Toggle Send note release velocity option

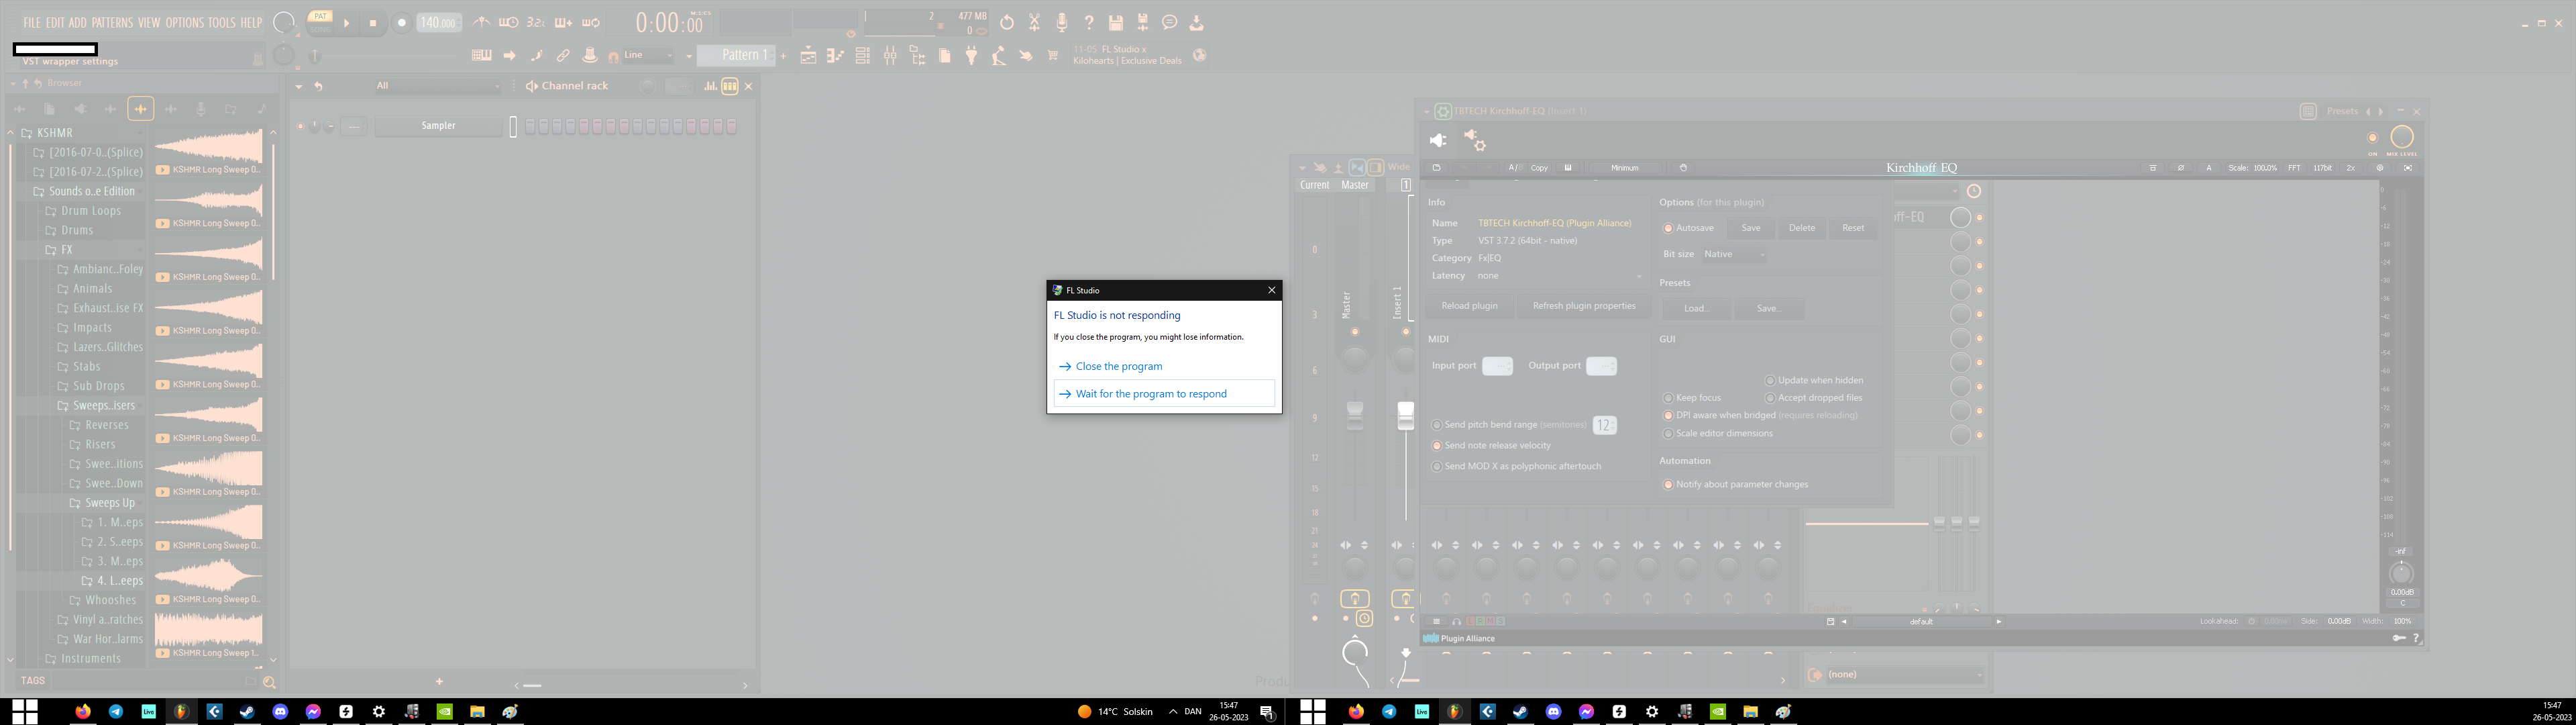[x=1437, y=446]
